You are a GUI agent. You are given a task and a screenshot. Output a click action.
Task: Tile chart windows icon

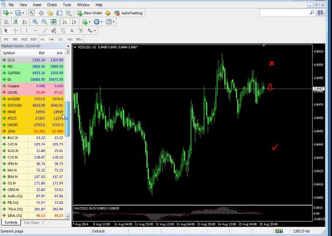[53, 22]
